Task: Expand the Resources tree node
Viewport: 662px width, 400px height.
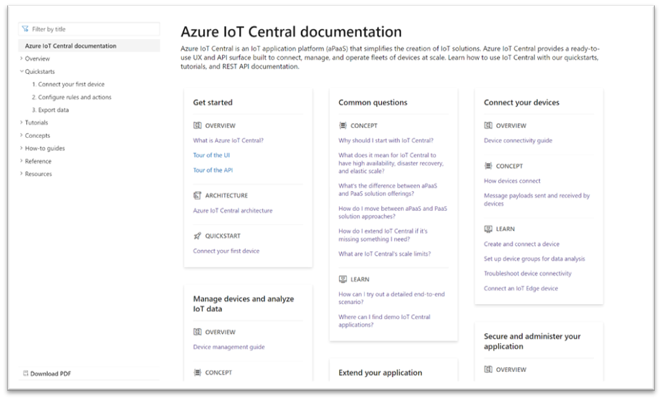Action: (22, 174)
